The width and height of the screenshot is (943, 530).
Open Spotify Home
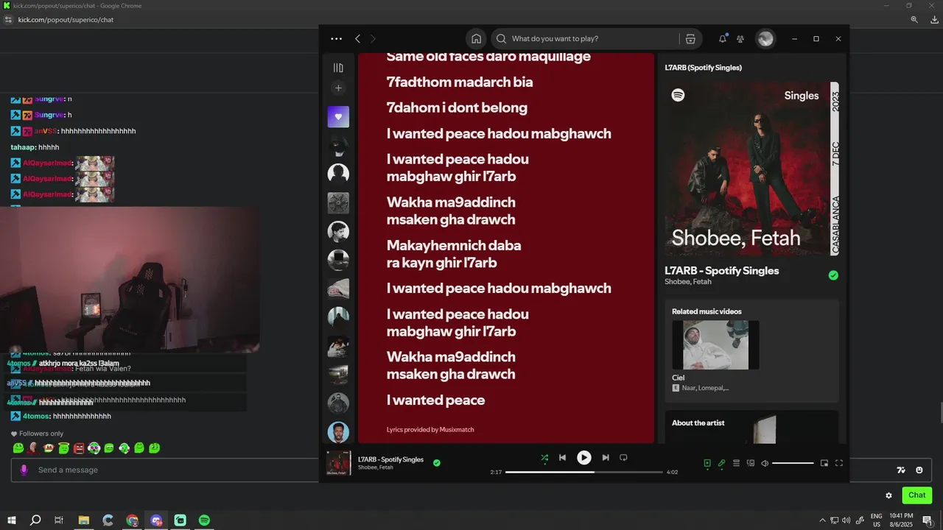click(476, 38)
